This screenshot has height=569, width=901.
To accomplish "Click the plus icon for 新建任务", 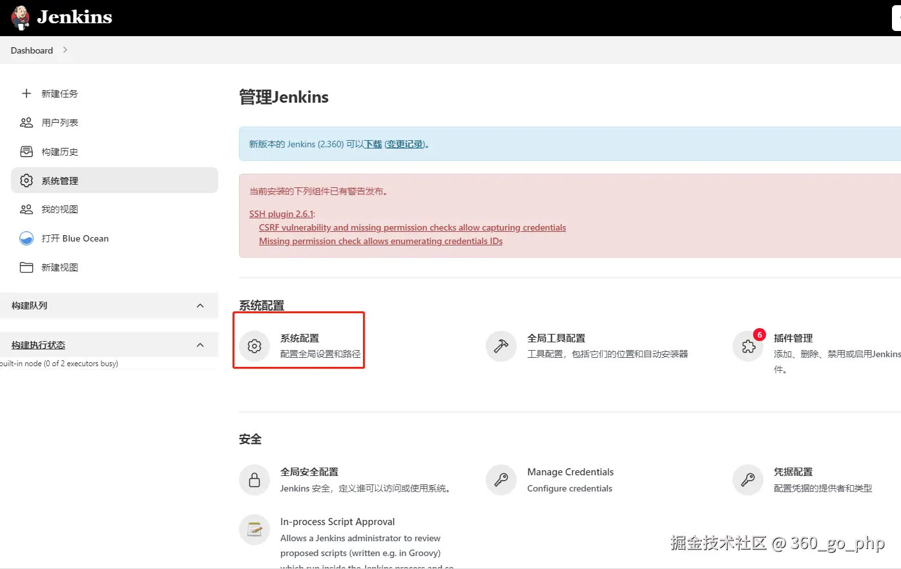I will tap(26, 94).
